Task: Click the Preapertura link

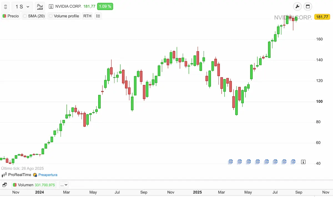Action: pyautogui.click(x=48, y=175)
